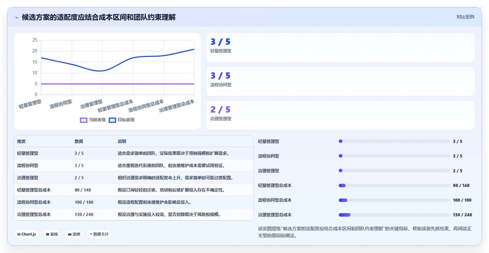489x253 pixels.
Task: Click the 治理管理型总成本 cell in the table's 维度 column
Action: (34, 215)
